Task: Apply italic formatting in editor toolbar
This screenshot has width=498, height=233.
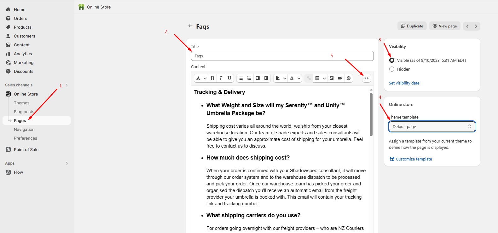Action: tap(221, 78)
